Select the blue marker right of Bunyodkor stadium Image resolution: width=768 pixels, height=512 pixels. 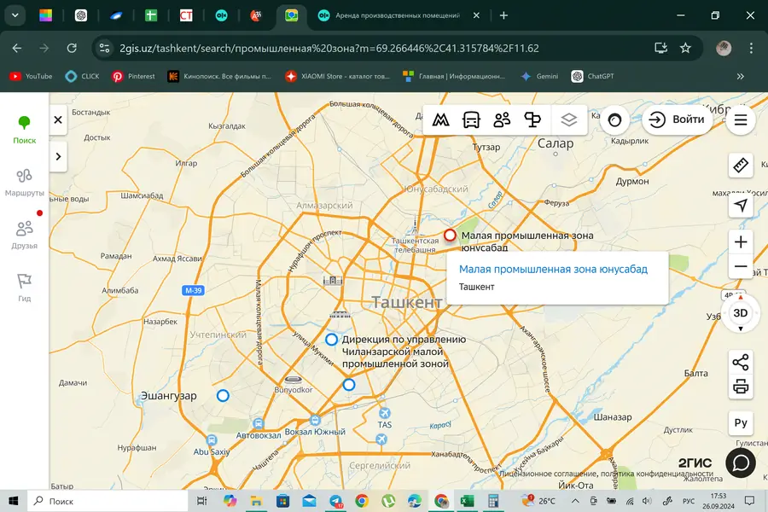point(349,385)
